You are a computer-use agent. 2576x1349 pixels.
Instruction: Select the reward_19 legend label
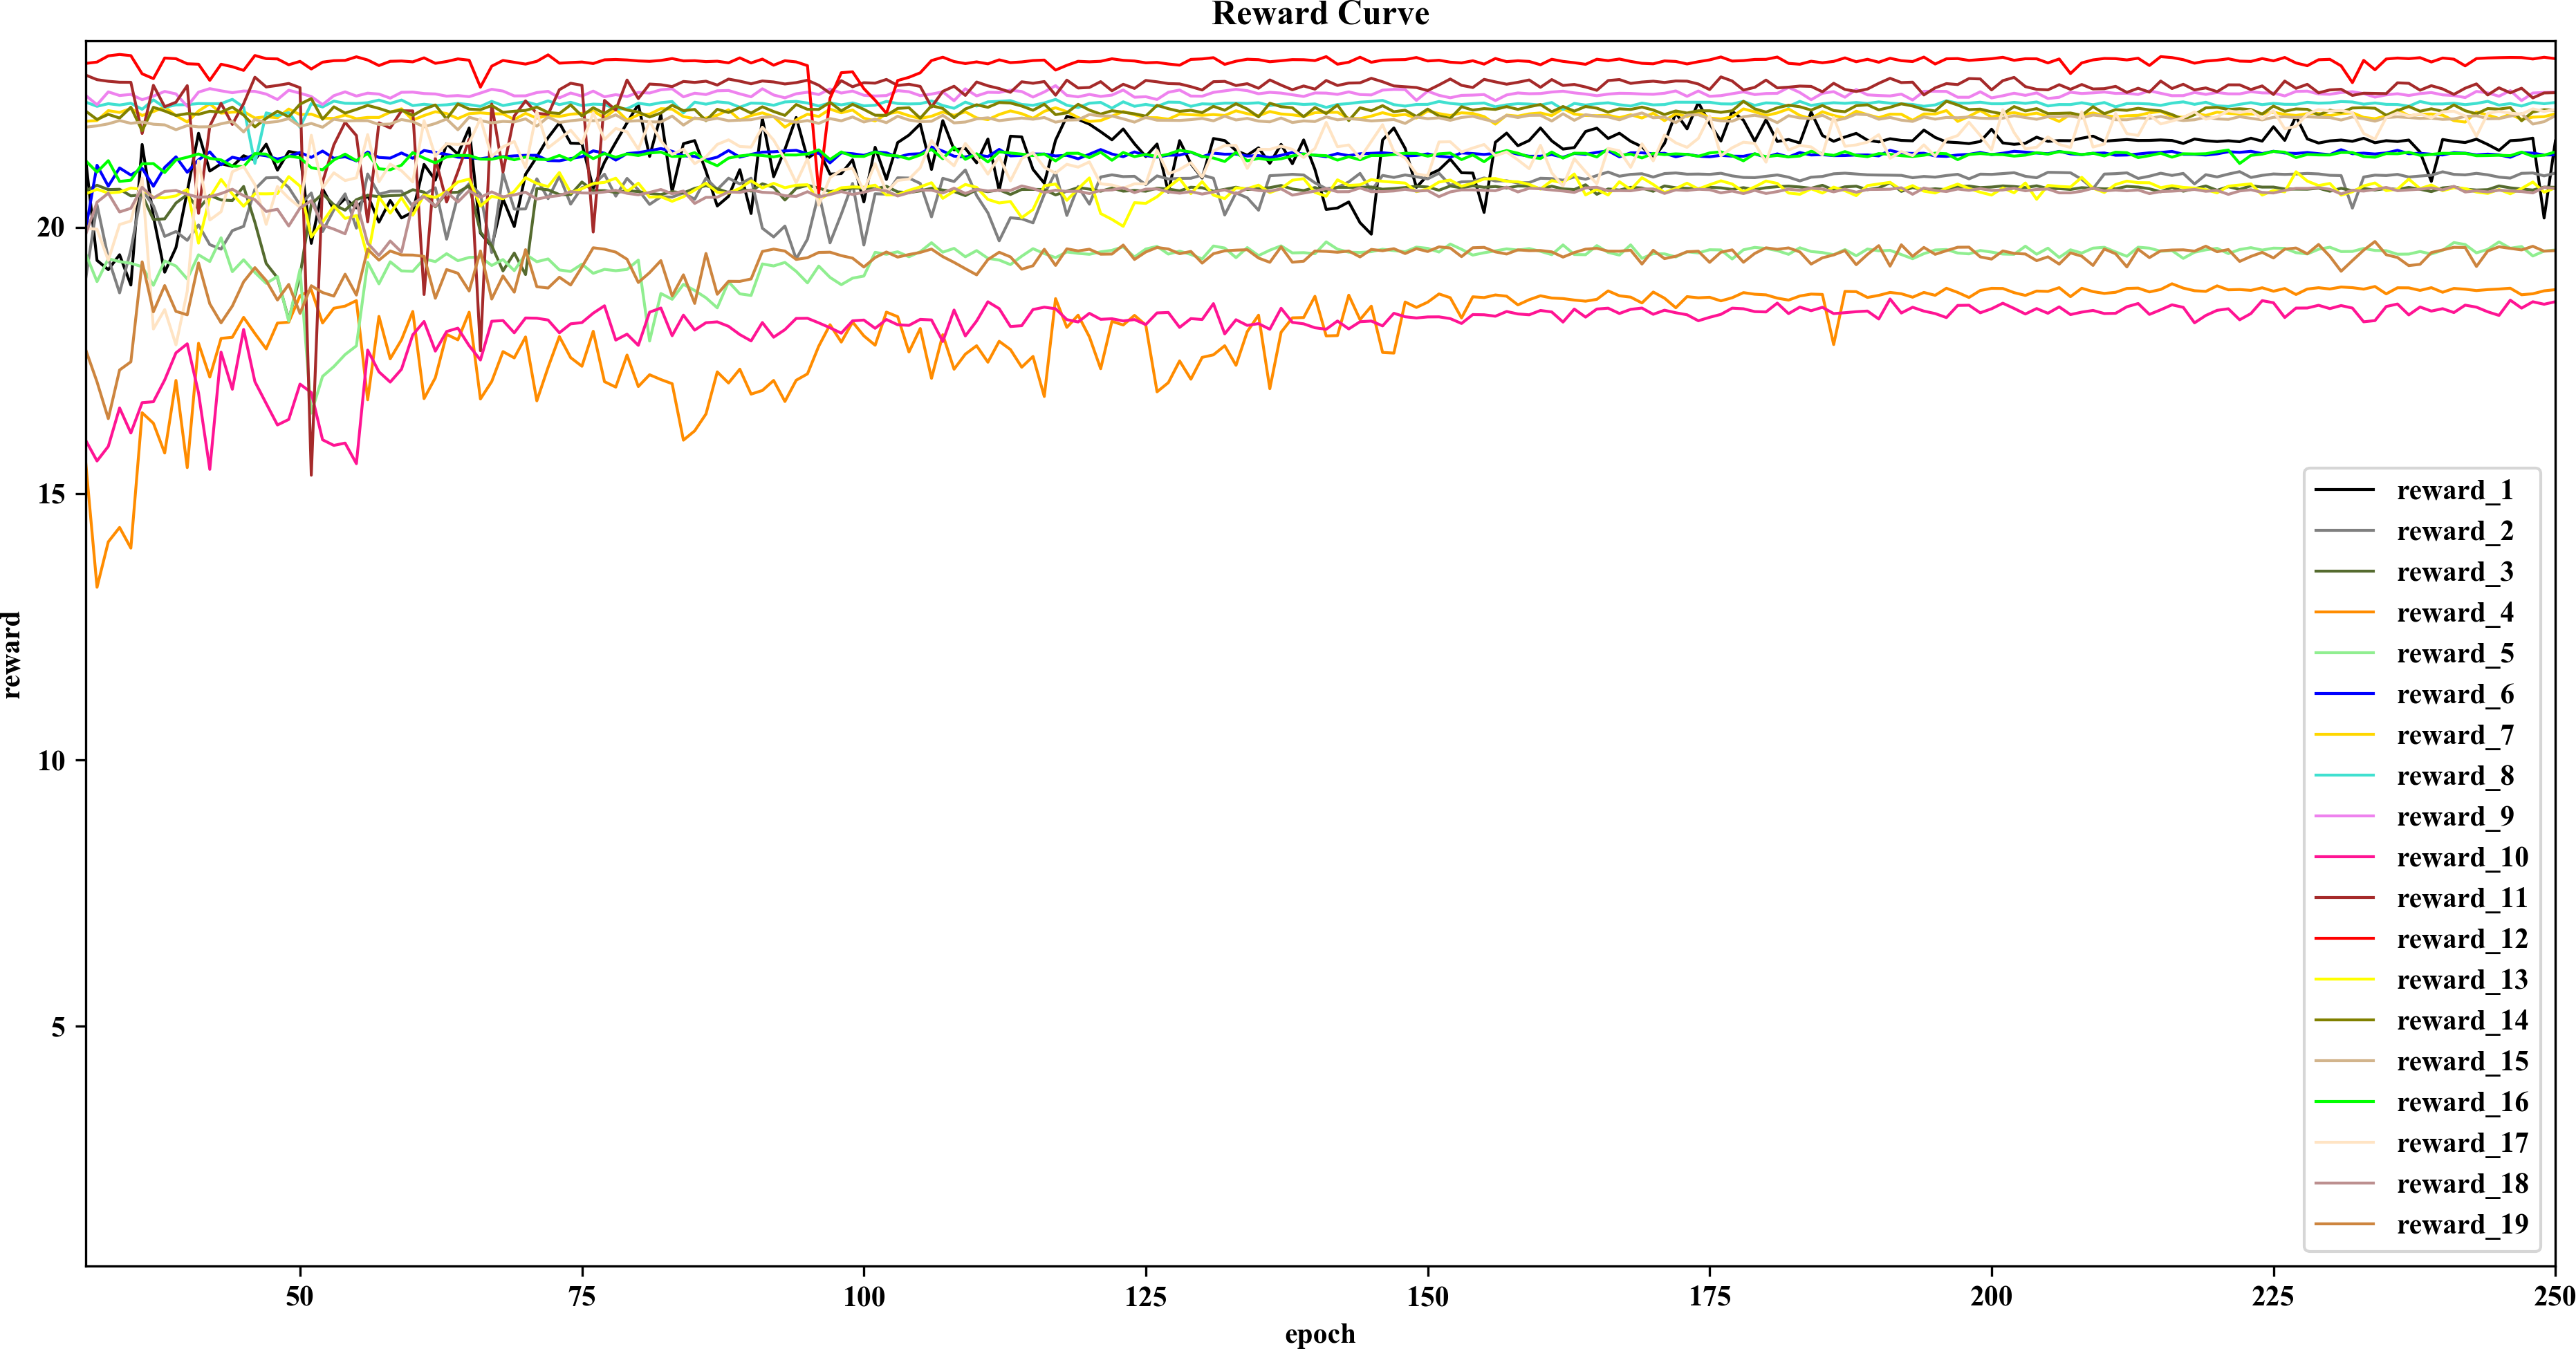[2462, 1224]
